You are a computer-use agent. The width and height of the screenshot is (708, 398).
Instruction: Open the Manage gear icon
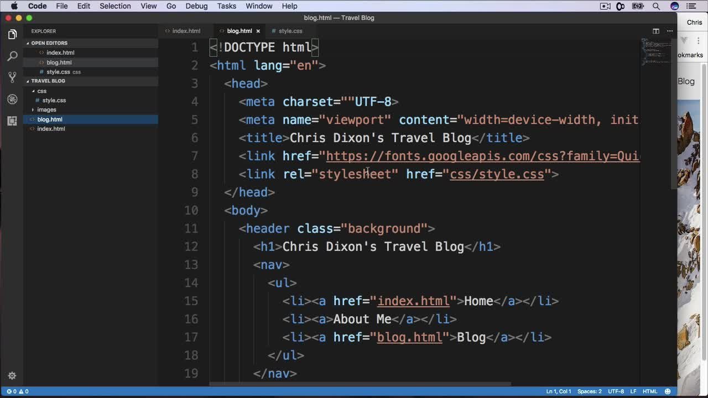[x=12, y=376]
